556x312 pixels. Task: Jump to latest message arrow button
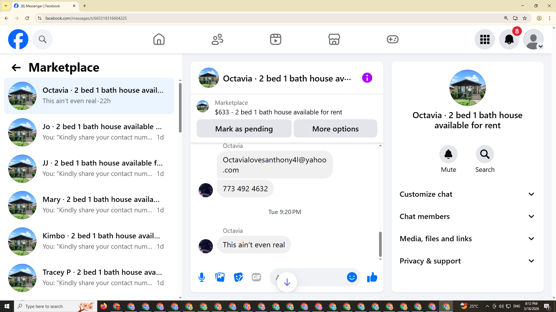pos(287,282)
